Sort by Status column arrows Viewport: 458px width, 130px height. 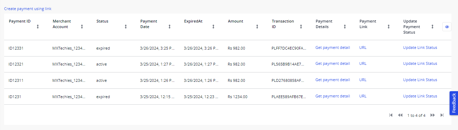(x=126, y=27)
